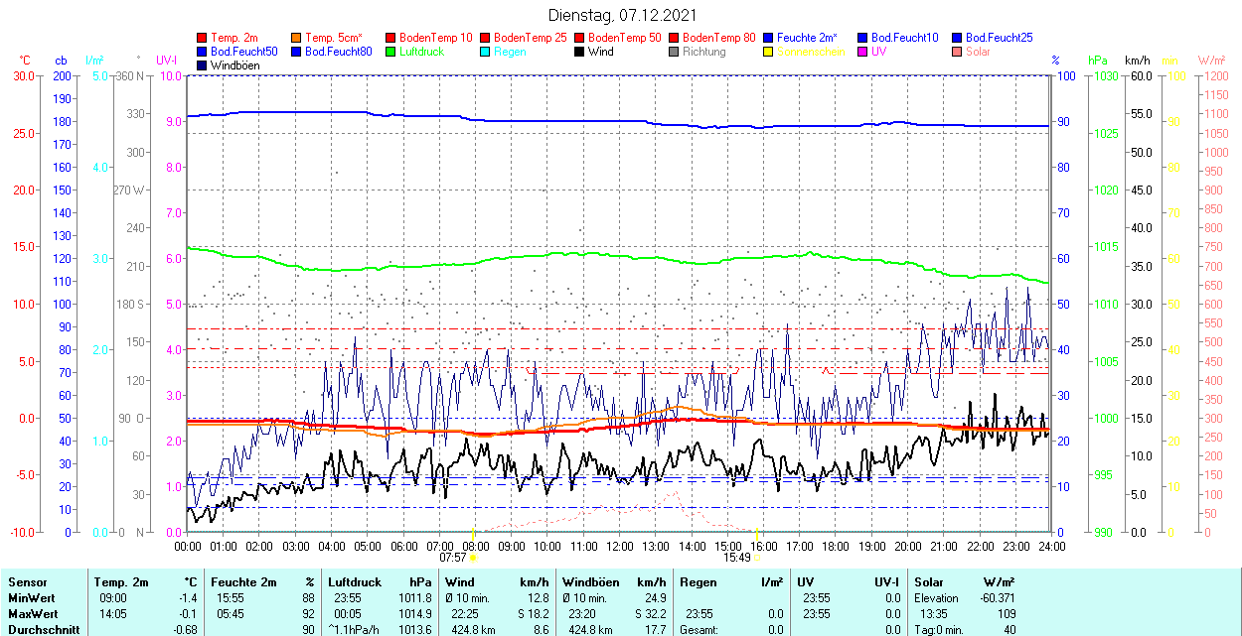The image size is (1242, 636).
Task: Click the Luftdruck column header in table
Action: pyautogui.click(x=354, y=582)
